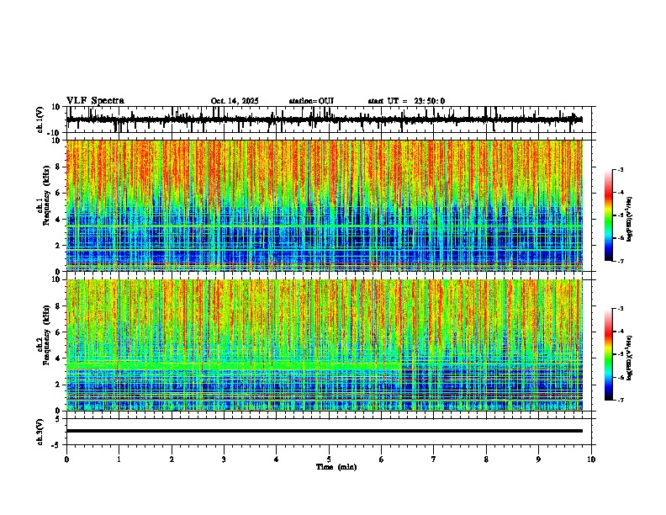Click the "VLF Spectra" plot title
This screenshot has width=666, height=515.
point(95,101)
